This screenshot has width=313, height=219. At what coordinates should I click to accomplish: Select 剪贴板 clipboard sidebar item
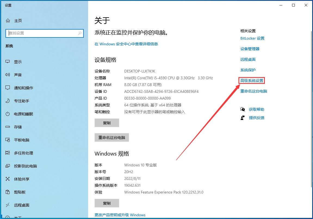[x=20, y=192]
